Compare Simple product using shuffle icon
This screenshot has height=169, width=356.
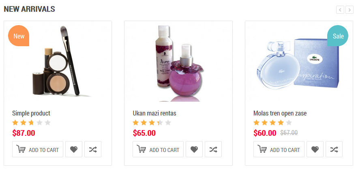(92, 149)
